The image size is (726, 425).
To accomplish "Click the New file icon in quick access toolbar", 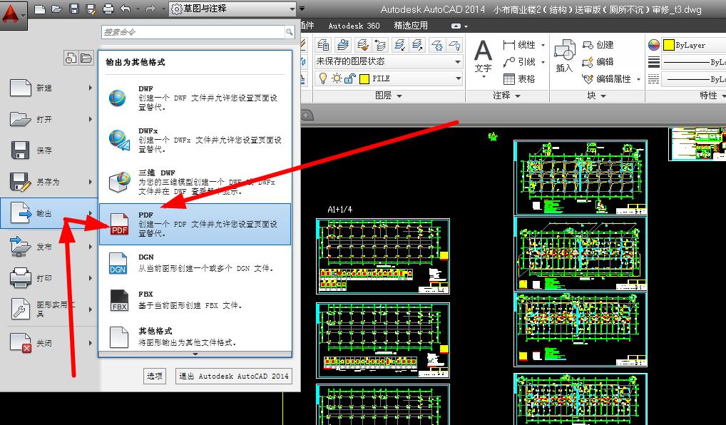I will pyautogui.click(x=40, y=9).
